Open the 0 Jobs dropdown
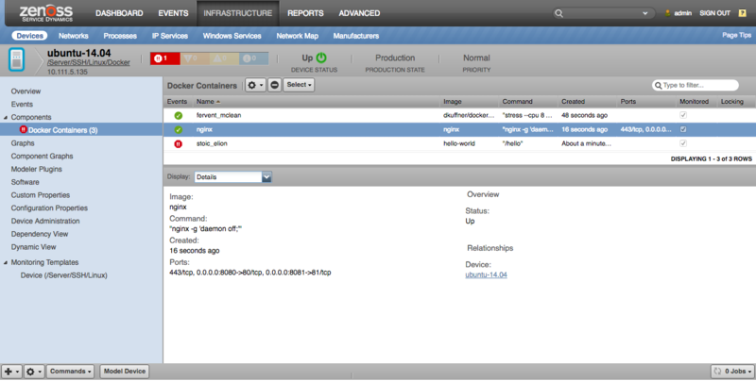Viewport: 756px width, 381px height. tap(732, 372)
